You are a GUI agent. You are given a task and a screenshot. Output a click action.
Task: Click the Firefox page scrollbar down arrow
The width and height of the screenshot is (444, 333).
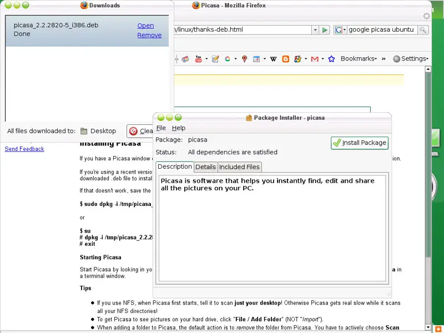(x=428, y=327)
